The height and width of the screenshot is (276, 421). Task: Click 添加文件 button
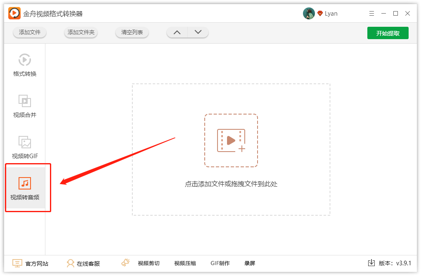coord(30,33)
